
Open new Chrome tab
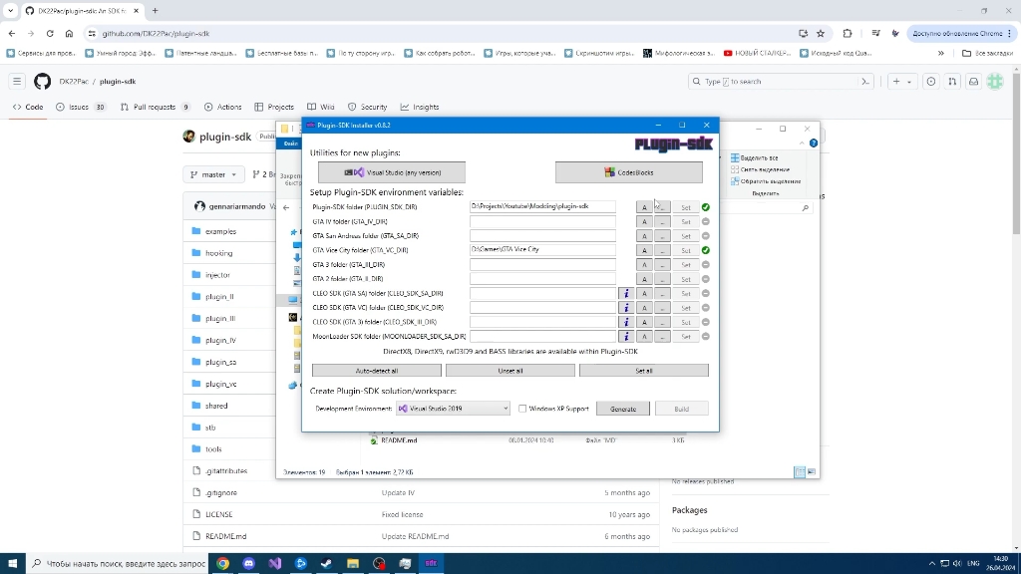point(155,10)
